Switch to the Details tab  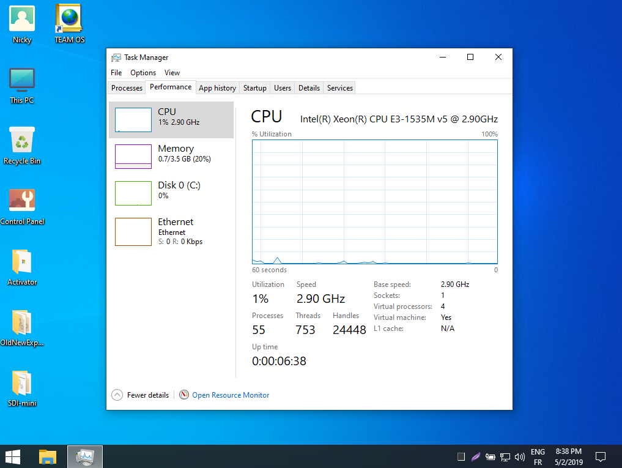click(309, 87)
